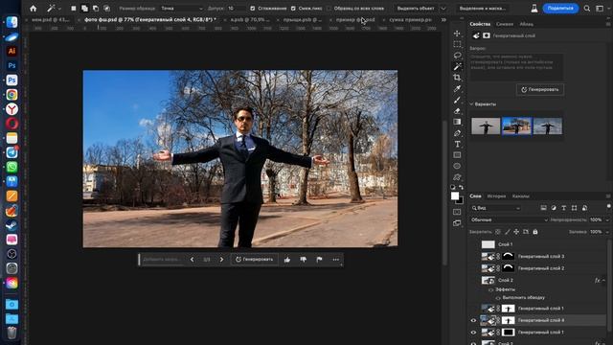Click Генерировать in Properties panel
Screen dimensions: 613x345
[x=540, y=89]
